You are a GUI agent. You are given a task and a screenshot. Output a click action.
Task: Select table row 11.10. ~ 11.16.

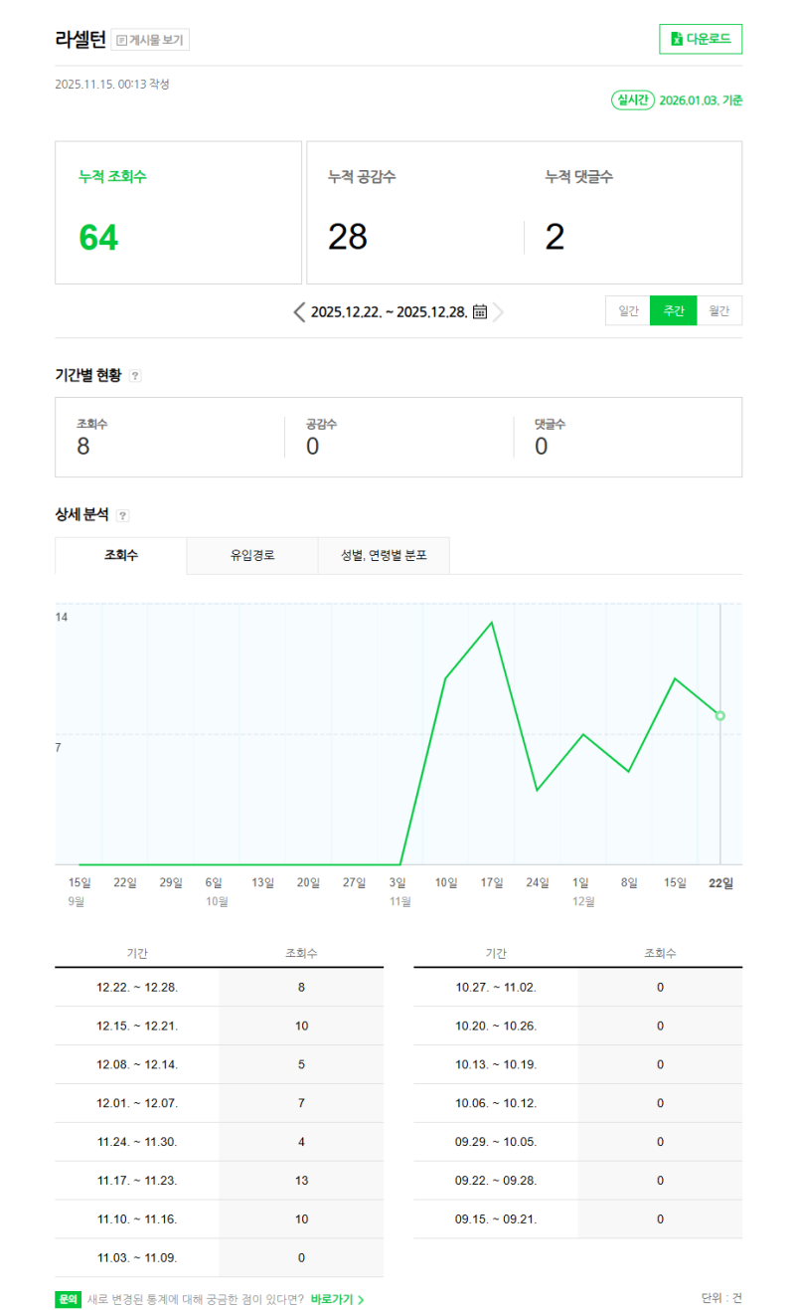tap(219, 1218)
